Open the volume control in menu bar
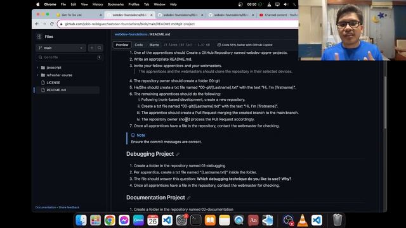Viewport: 406px width, 228px height. click(x=286, y=4)
